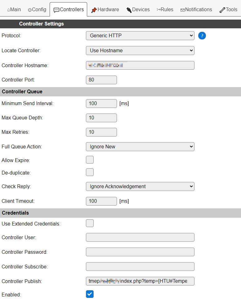Click the blue help question mark icon
This screenshot has height=302, width=241.
pos(202,36)
